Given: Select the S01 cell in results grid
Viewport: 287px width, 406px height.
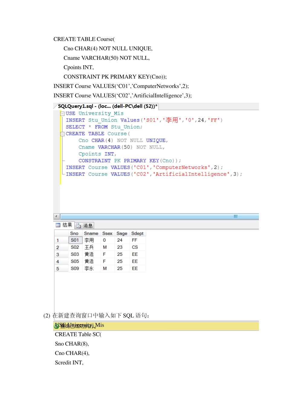Looking at the screenshot, I should point(75,240).
